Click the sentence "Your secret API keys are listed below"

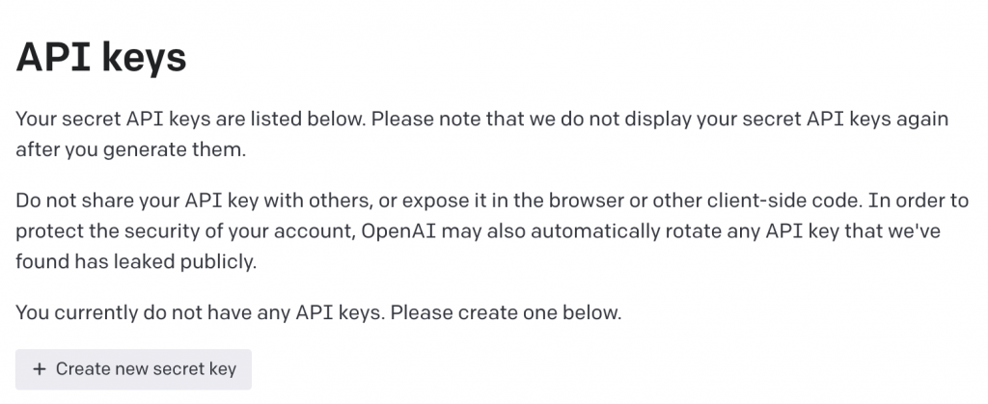click(190, 120)
